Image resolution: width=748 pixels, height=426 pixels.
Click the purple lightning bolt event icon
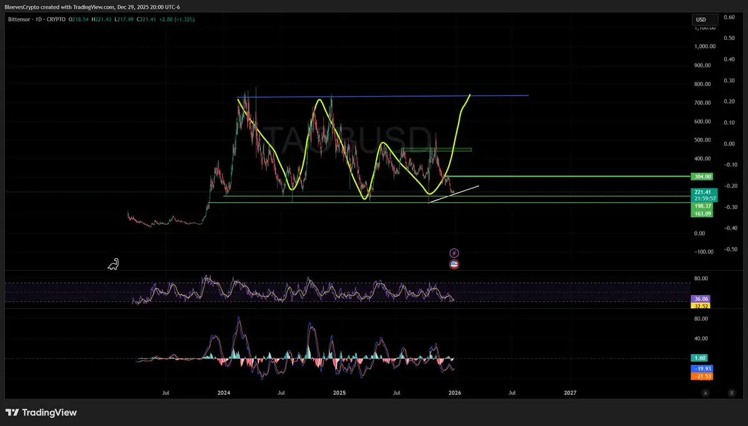point(454,253)
